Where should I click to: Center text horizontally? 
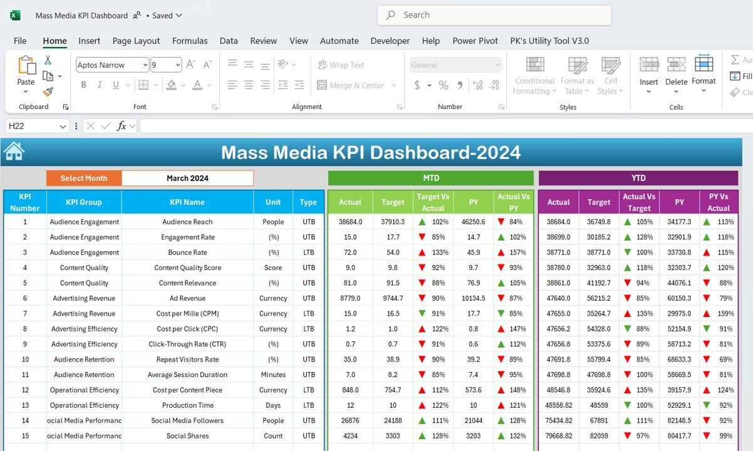point(249,85)
